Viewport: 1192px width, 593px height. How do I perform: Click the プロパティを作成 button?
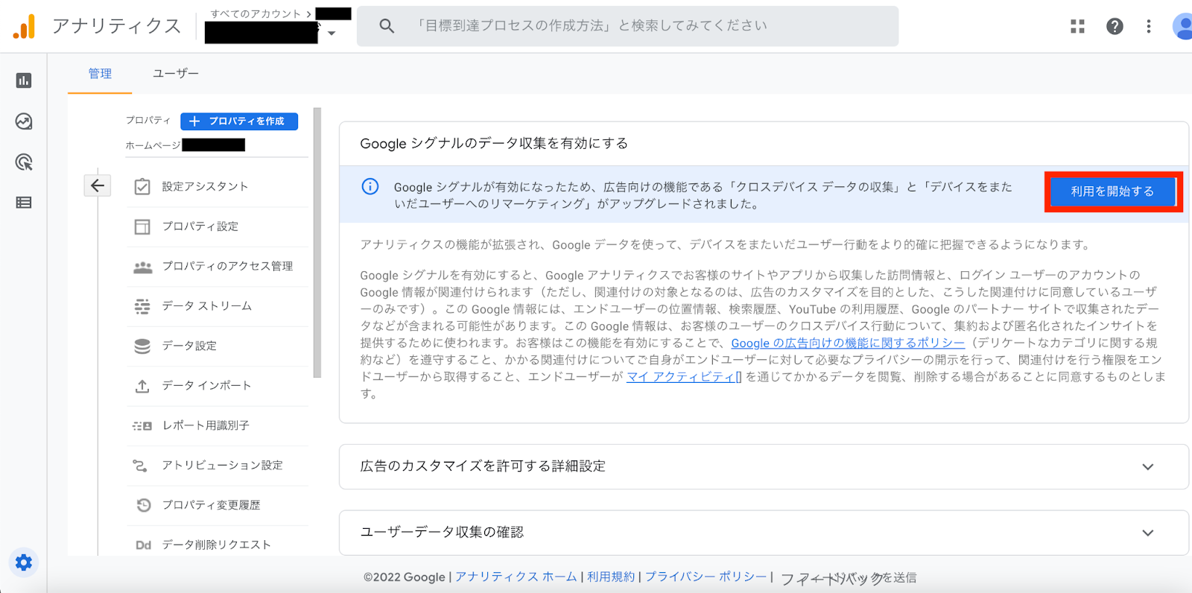[x=239, y=121]
